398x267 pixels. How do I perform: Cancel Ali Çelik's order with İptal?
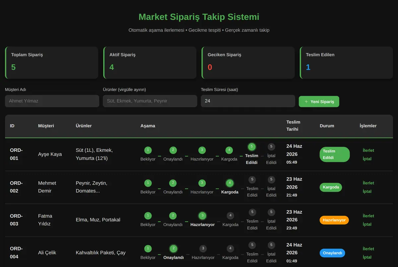[x=367, y=257]
